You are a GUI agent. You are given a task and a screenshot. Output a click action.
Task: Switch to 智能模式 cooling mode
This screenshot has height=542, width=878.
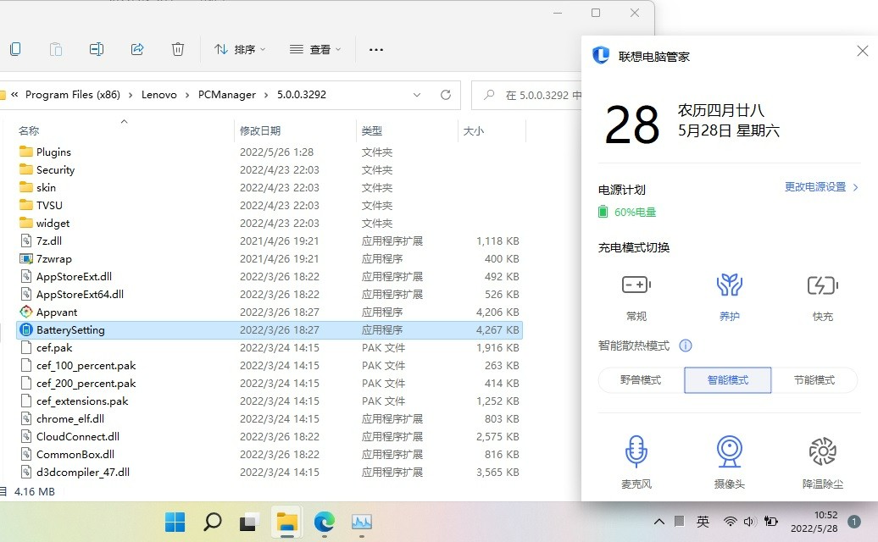click(x=728, y=380)
